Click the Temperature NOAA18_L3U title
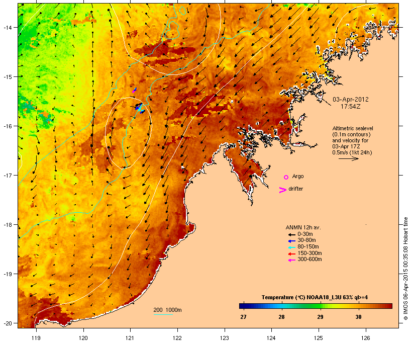Image resolution: width=412 pixels, height=342 pixels. [x=315, y=297]
